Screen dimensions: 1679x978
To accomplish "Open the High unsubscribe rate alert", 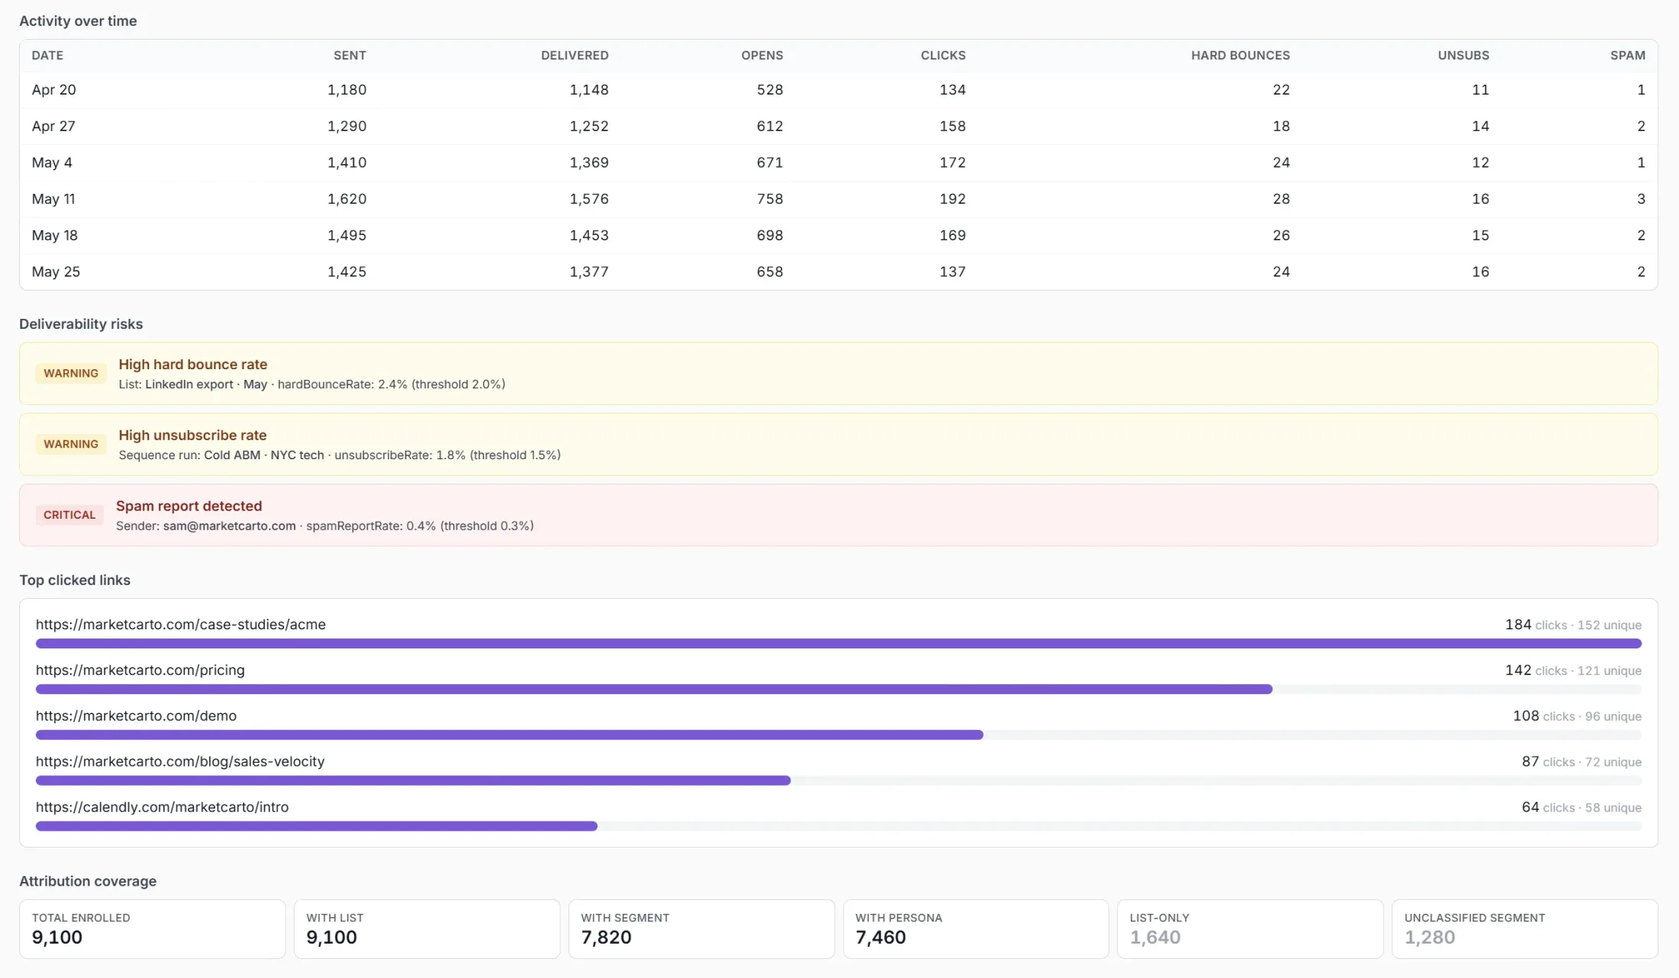I will click(x=839, y=445).
